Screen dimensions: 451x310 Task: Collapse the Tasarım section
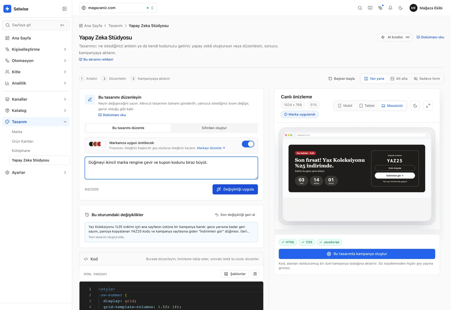coord(36,122)
